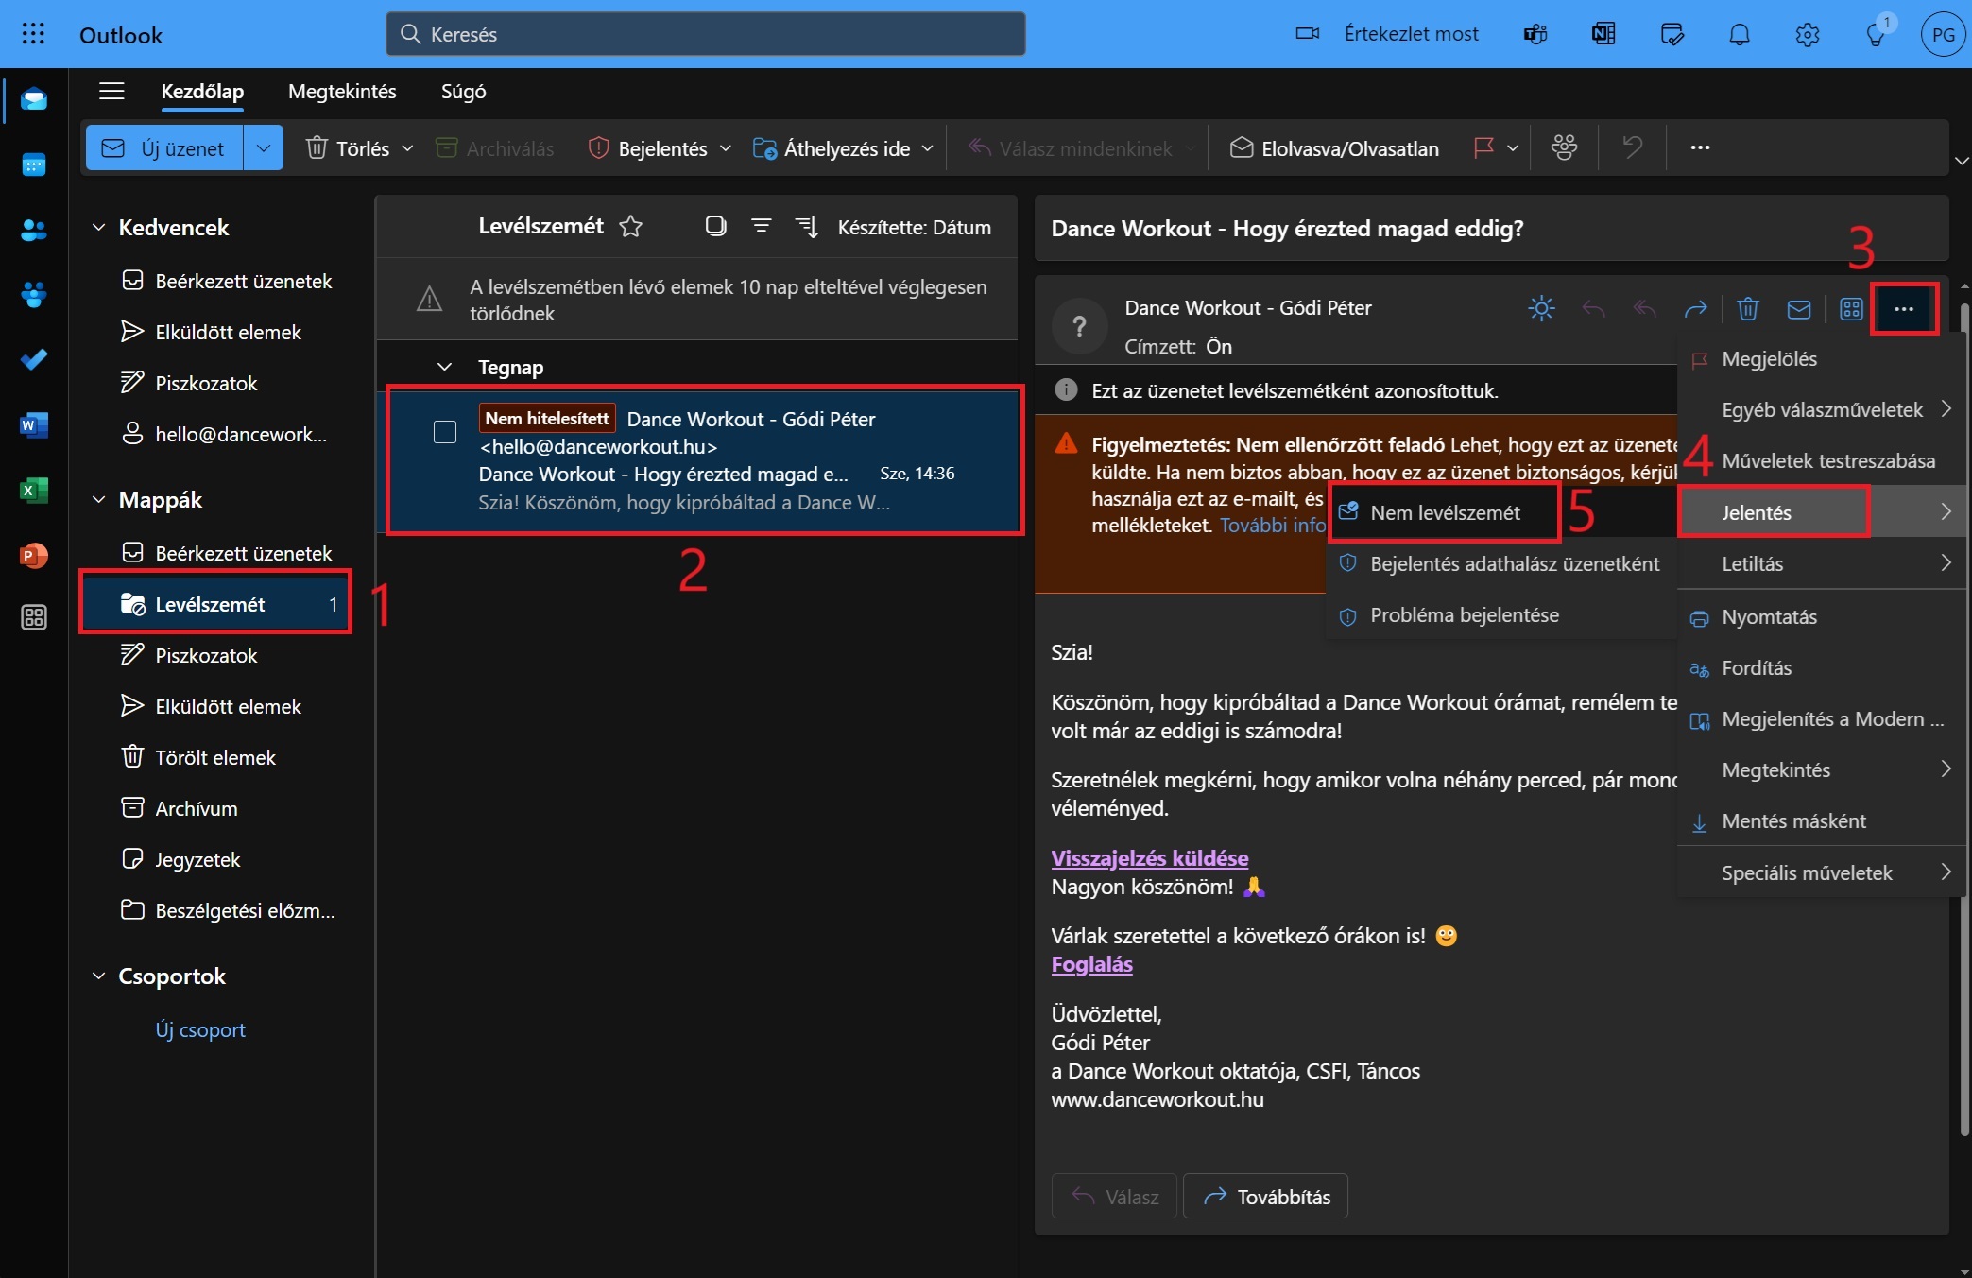
Task: Open apps icon in message header
Action: (1851, 308)
